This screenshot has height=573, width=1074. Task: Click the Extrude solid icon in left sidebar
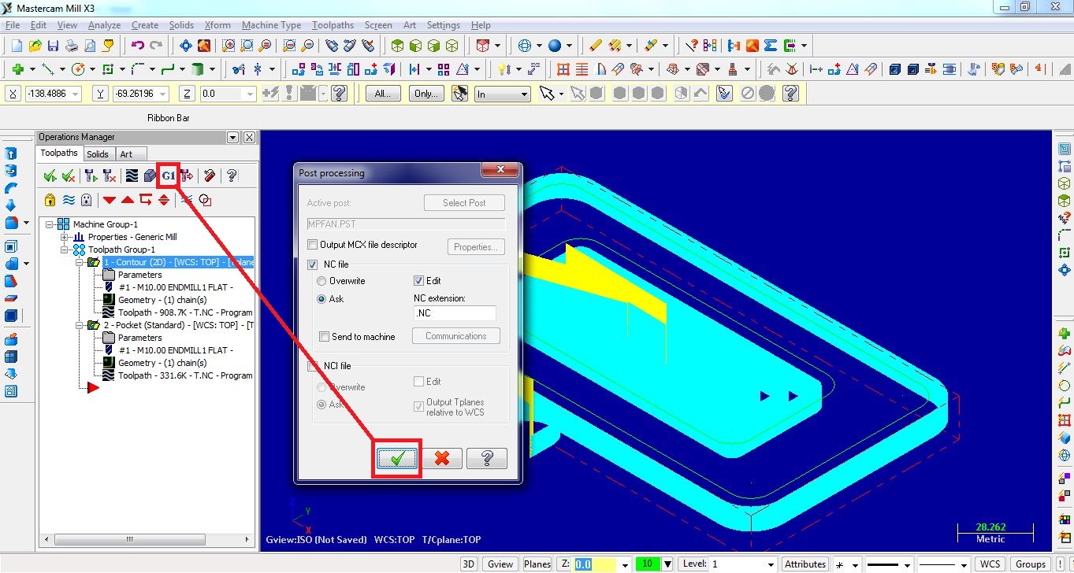tap(11, 153)
